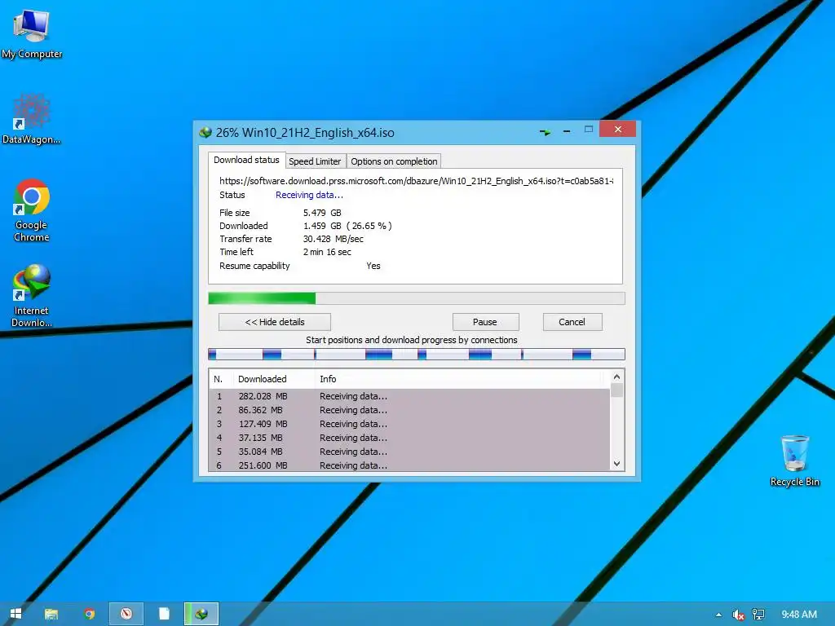The width and height of the screenshot is (835, 626).
Task: Select connection row with 127.409 MB
Action: click(x=409, y=424)
